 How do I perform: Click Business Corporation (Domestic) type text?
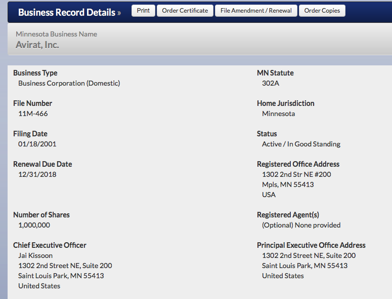click(x=69, y=83)
